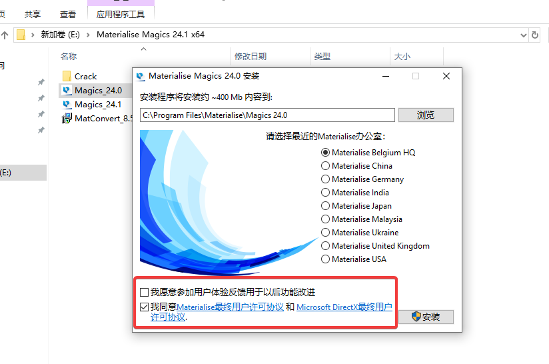Image resolution: width=549 pixels, height=364 pixels.
Task: Expand chevron before 新加卷 (E:) in path
Action: pos(33,35)
